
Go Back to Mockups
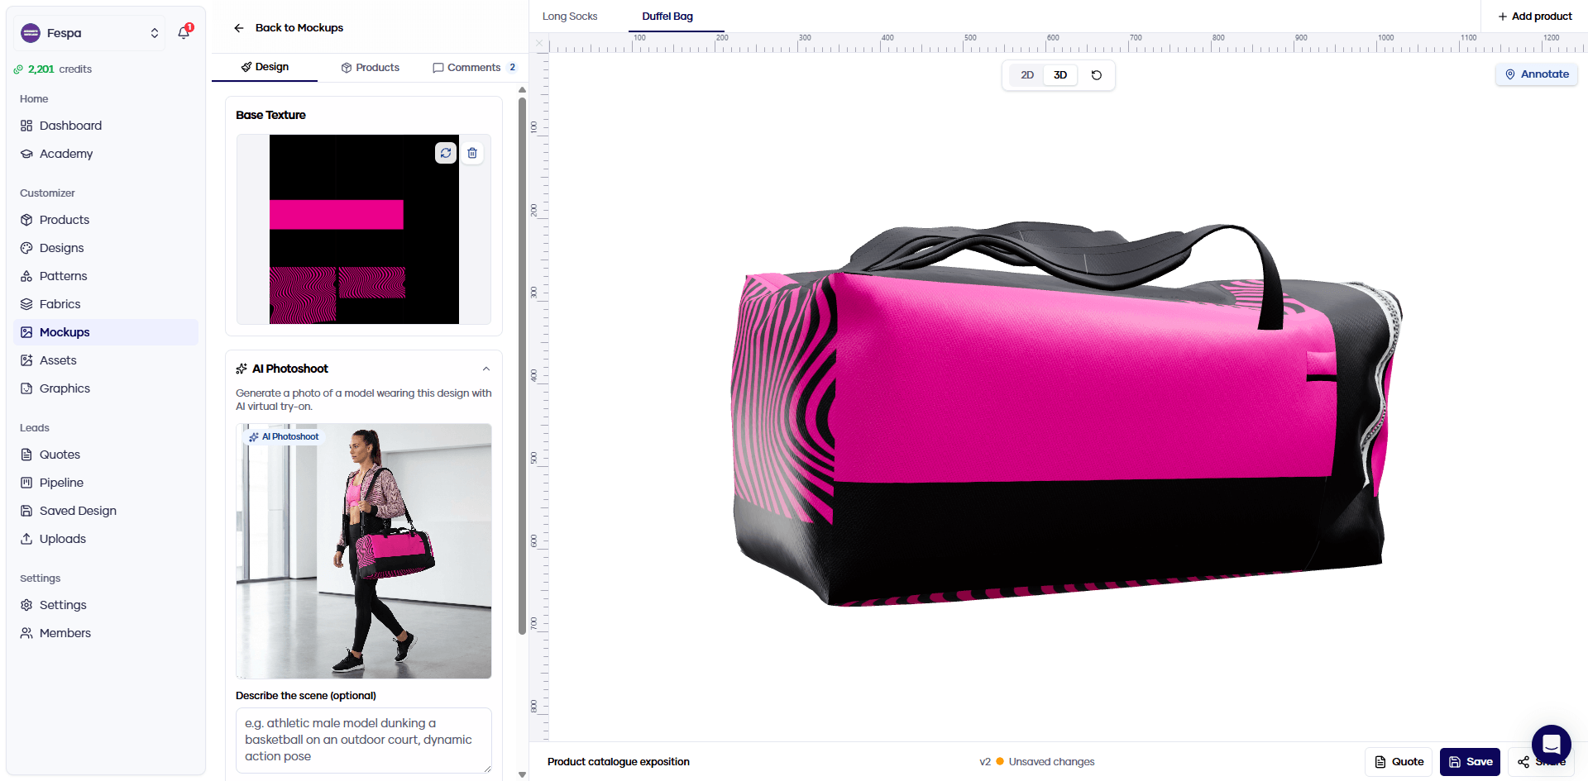(289, 28)
